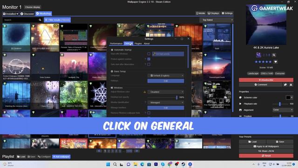The image size is (298, 168).
Task: Go to first page of results
Action: click(x=99, y=151)
